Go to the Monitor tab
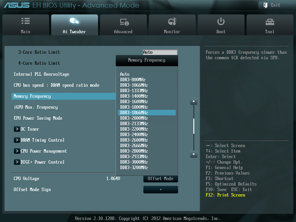 tap(172, 25)
